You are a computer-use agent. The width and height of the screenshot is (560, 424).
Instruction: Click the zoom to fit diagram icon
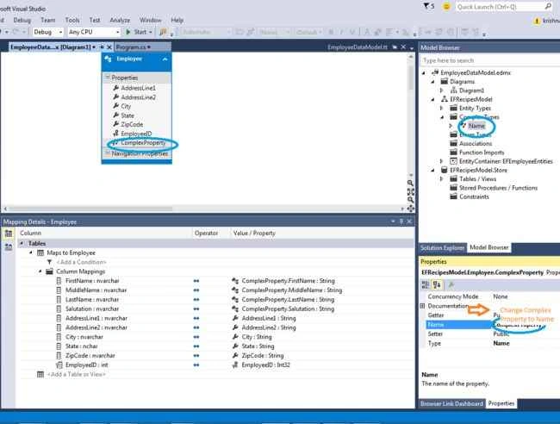pos(410,191)
